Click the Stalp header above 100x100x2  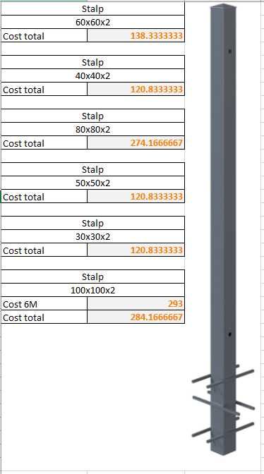[92, 276]
